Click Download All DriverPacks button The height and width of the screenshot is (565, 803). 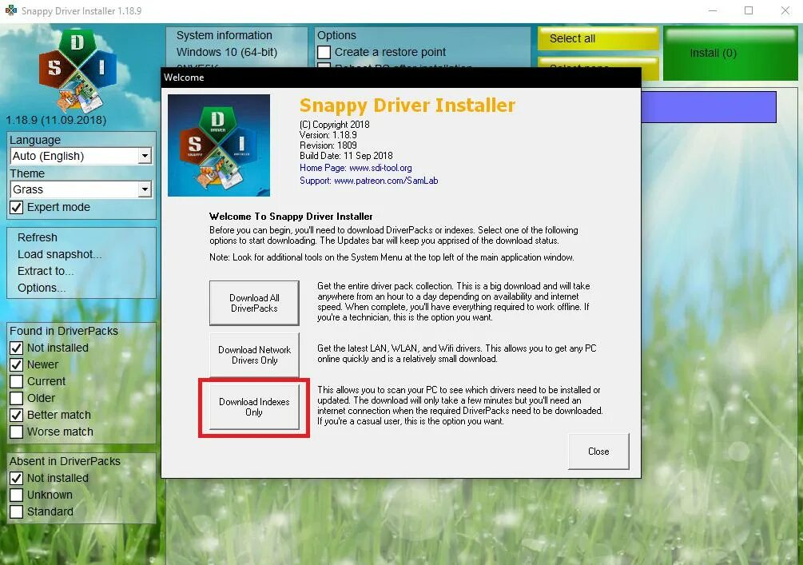coord(254,303)
